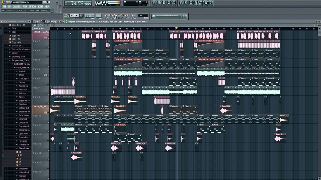The image size is (321, 180).
Task: Open the Line snap dropdown
Action: click(x=143, y=15)
